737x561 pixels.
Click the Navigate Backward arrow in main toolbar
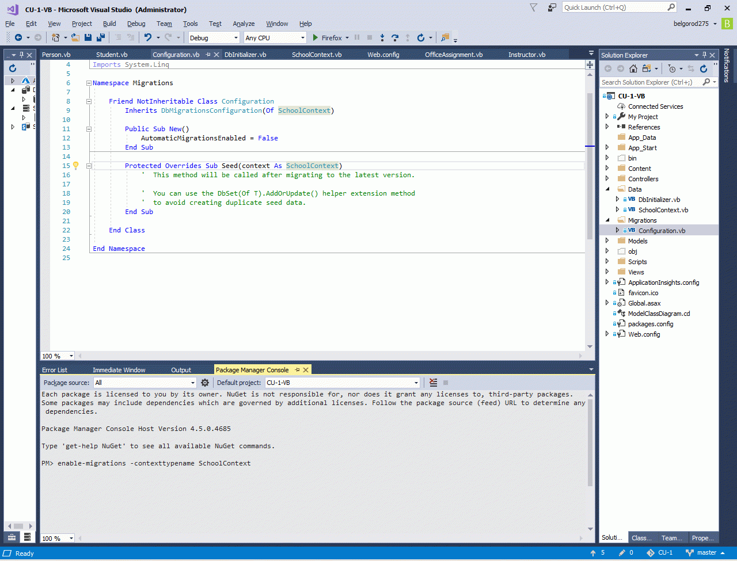pos(18,37)
